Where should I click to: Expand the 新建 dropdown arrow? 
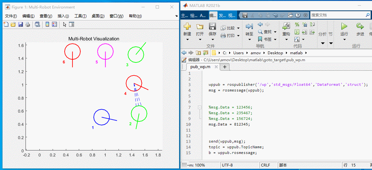tap(187, 39)
